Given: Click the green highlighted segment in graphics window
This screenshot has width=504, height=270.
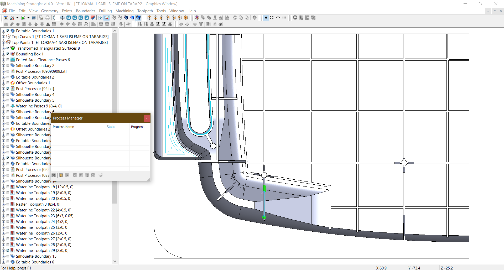Looking at the screenshot, I should click(264, 188).
